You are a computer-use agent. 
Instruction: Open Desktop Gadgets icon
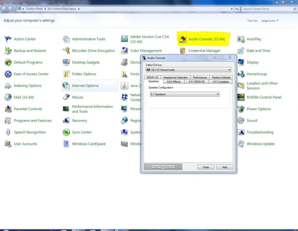coord(66,62)
